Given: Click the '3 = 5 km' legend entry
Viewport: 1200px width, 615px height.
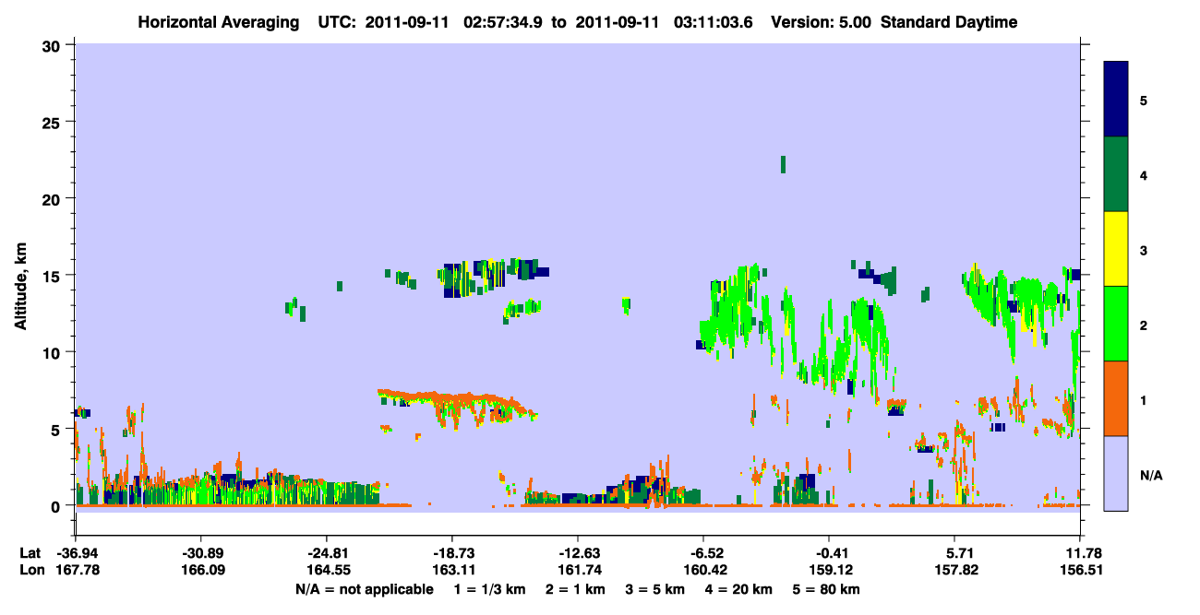Looking at the screenshot, I should 655,589.
